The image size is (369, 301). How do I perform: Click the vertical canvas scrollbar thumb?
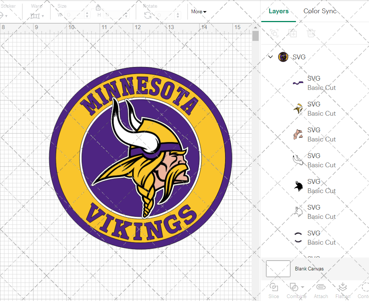point(255,36)
